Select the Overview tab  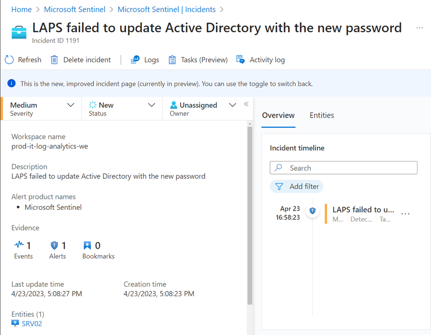(x=278, y=116)
